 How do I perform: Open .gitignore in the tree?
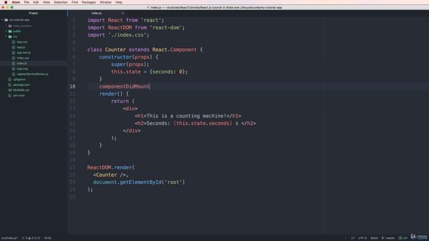point(19,79)
